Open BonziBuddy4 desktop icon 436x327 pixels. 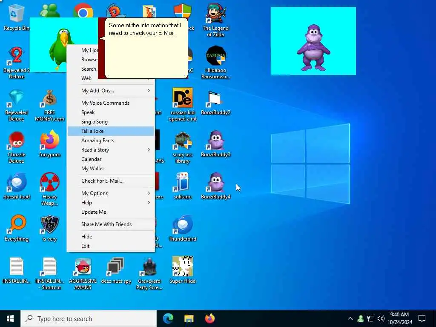pyautogui.click(x=215, y=186)
